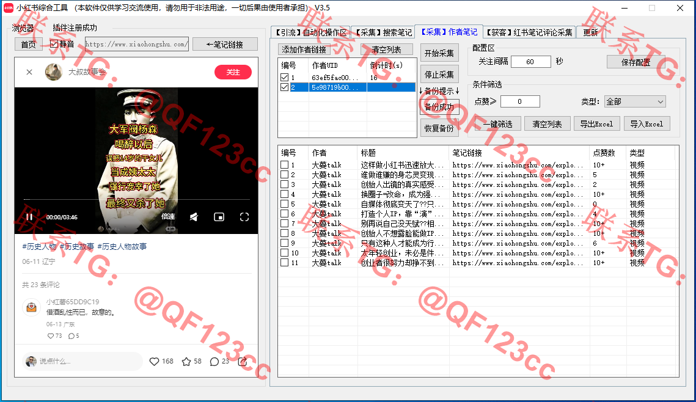Image resolution: width=696 pixels, height=402 pixels.
Task: Click 恢复备份 to restore backup
Action: [439, 128]
